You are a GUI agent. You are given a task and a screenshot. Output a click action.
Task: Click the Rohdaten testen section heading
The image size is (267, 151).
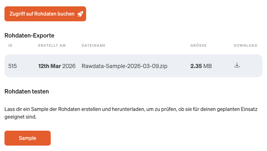[26, 92]
